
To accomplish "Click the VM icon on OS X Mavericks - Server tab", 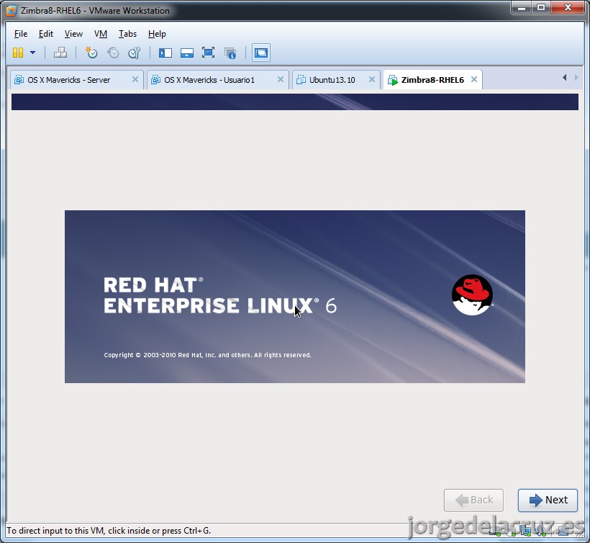I will click(x=19, y=80).
